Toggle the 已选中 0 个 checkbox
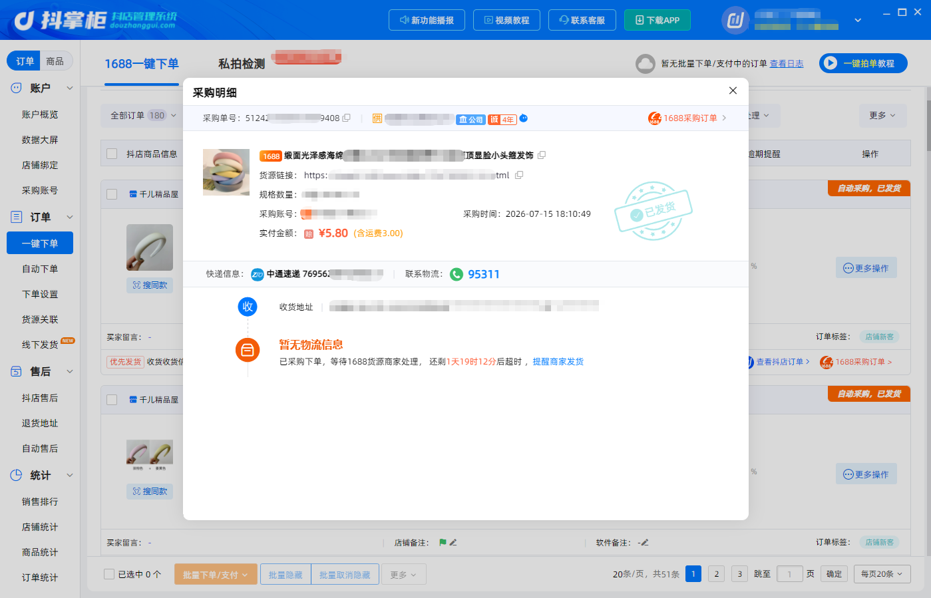The width and height of the screenshot is (931, 598). coord(109,574)
